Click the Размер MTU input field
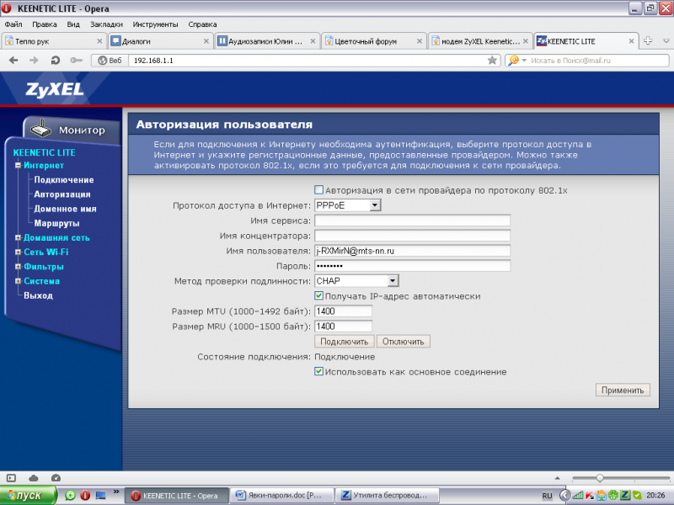The width and height of the screenshot is (674, 505). pyautogui.click(x=343, y=311)
